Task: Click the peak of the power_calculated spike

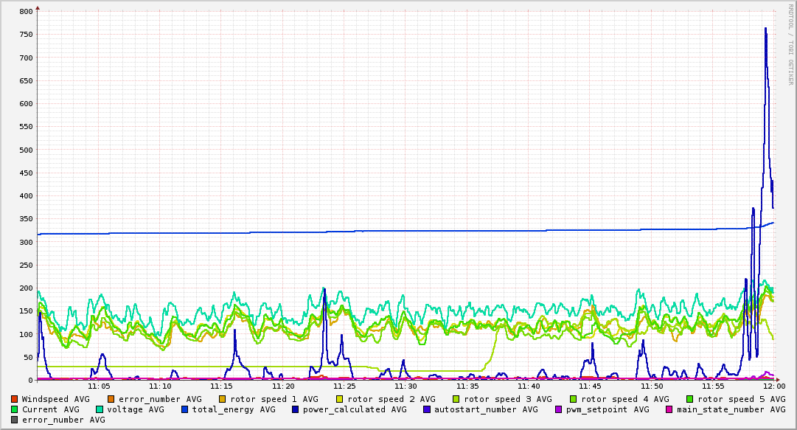Action: (x=765, y=29)
